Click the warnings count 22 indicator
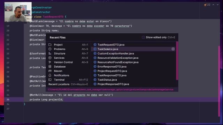The height and width of the screenshot is (125, 223). (207, 5)
